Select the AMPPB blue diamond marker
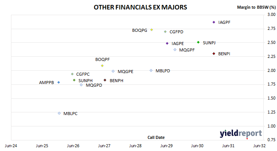Image resolution: width=277 pixels, height=151 pixels. point(59,82)
